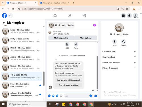Click the Mark as pending button
This screenshot has height=107, width=142.
[61, 38]
